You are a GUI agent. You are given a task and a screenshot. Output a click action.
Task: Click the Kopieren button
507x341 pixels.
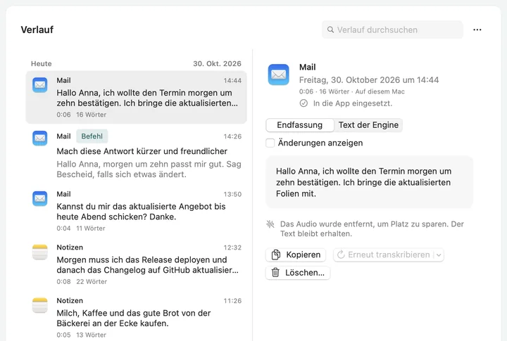pyautogui.click(x=296, y=255)
